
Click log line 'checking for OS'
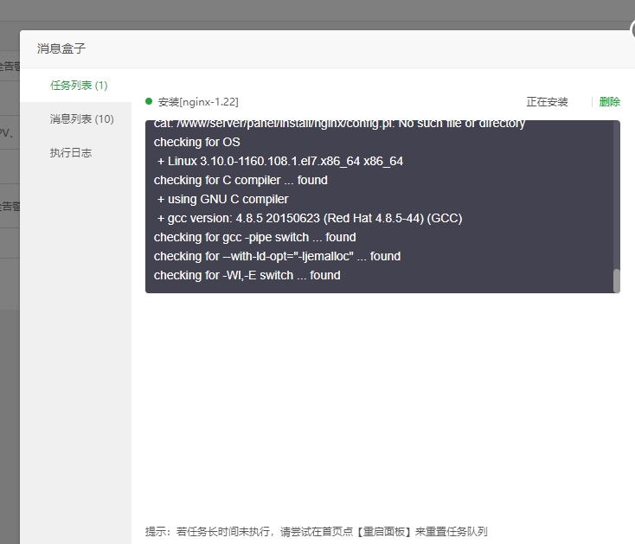point(197,142)
